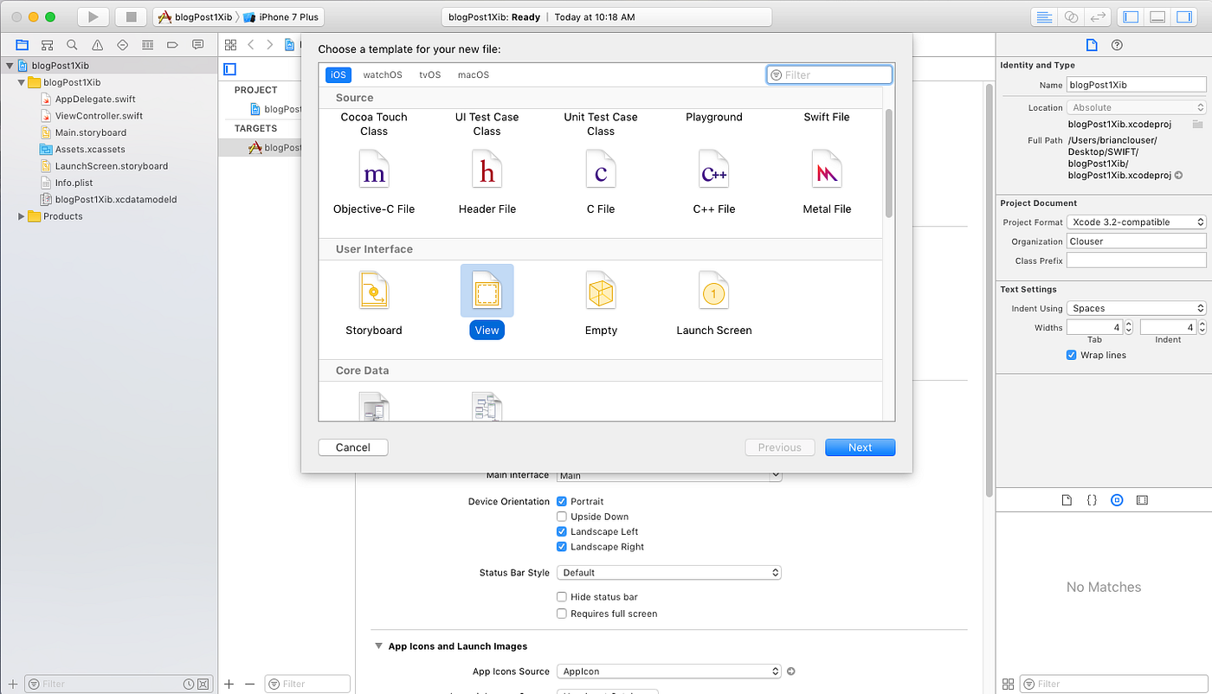Enable the Upside Down orientation checkbox
Viewport: 1212px width, 694px height.
click(x=562, y=517)
